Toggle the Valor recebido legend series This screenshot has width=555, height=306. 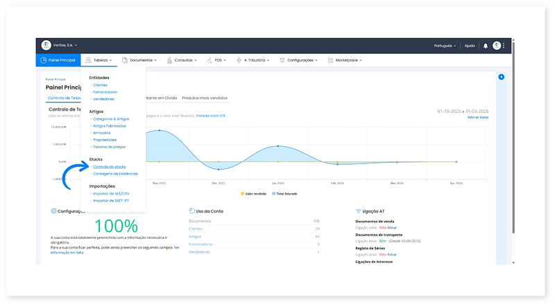[x=253, y=194]
